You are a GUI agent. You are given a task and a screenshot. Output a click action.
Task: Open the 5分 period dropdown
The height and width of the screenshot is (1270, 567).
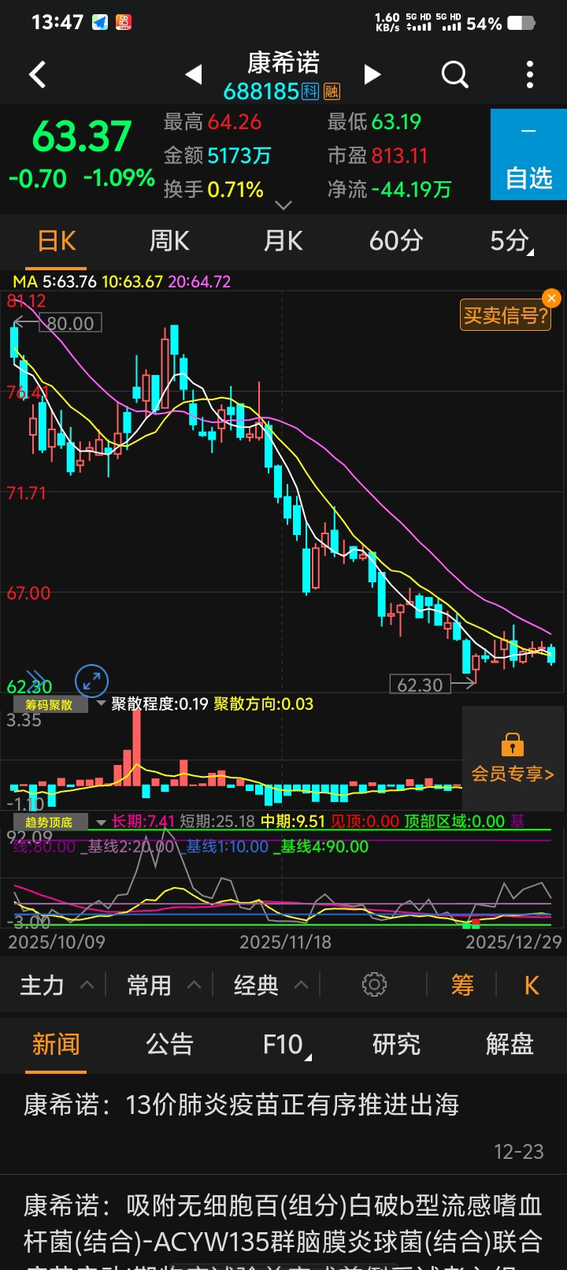[x=511, y=241]
